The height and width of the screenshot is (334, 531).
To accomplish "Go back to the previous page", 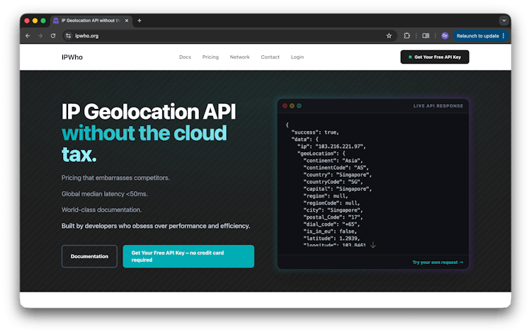I will click(x=28, y=35).
